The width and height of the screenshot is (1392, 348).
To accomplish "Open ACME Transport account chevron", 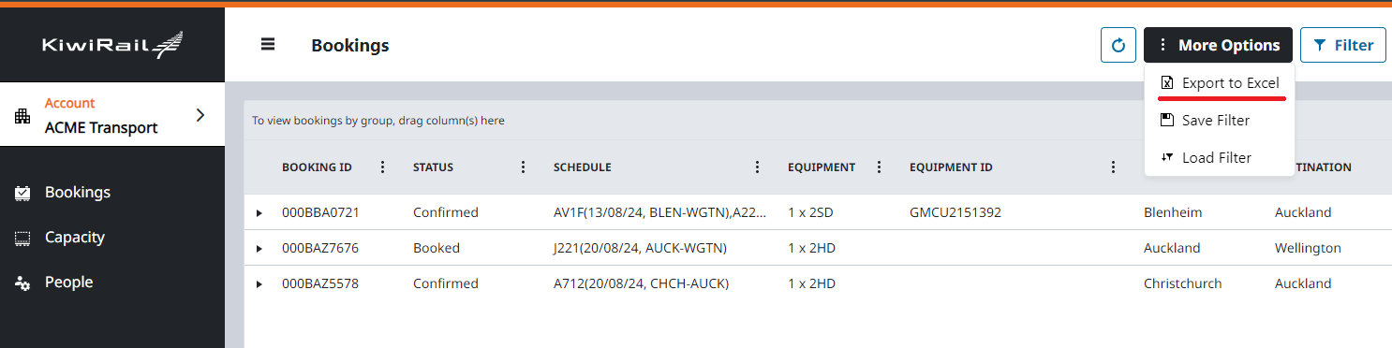I will point(200,115).
